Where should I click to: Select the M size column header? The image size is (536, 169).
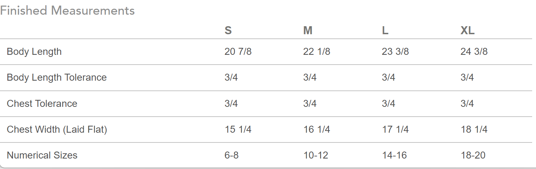click(308, 30)
